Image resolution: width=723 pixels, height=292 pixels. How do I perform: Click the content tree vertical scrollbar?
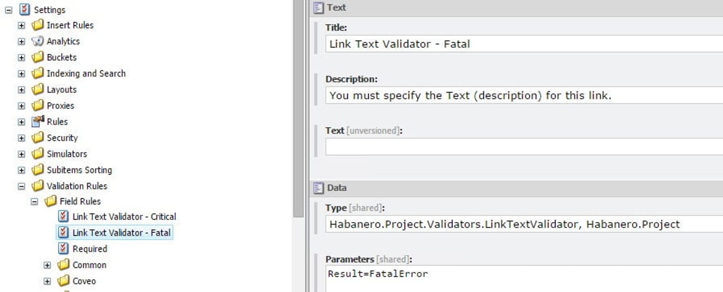(x=298, y=109)
